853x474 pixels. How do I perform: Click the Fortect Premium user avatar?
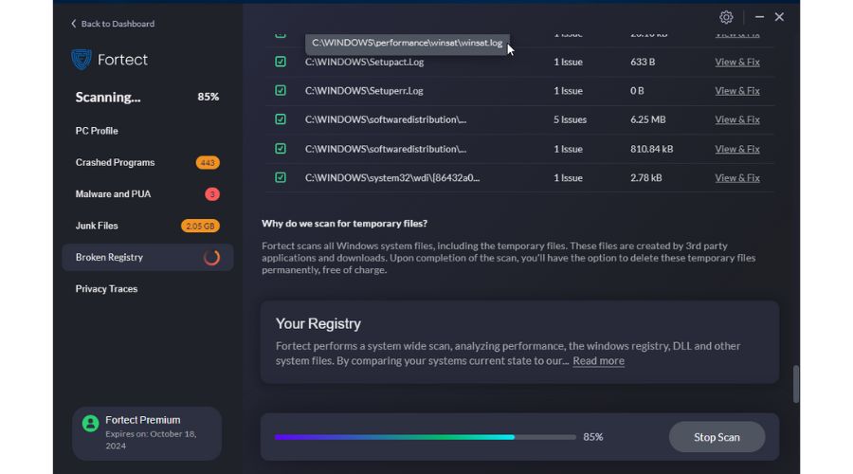tap(90, 424)
